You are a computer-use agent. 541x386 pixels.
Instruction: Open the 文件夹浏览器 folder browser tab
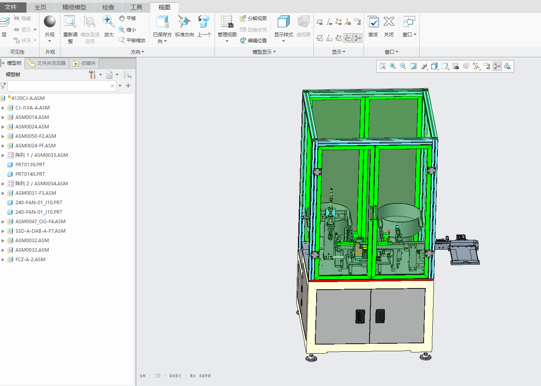(47, 63)
